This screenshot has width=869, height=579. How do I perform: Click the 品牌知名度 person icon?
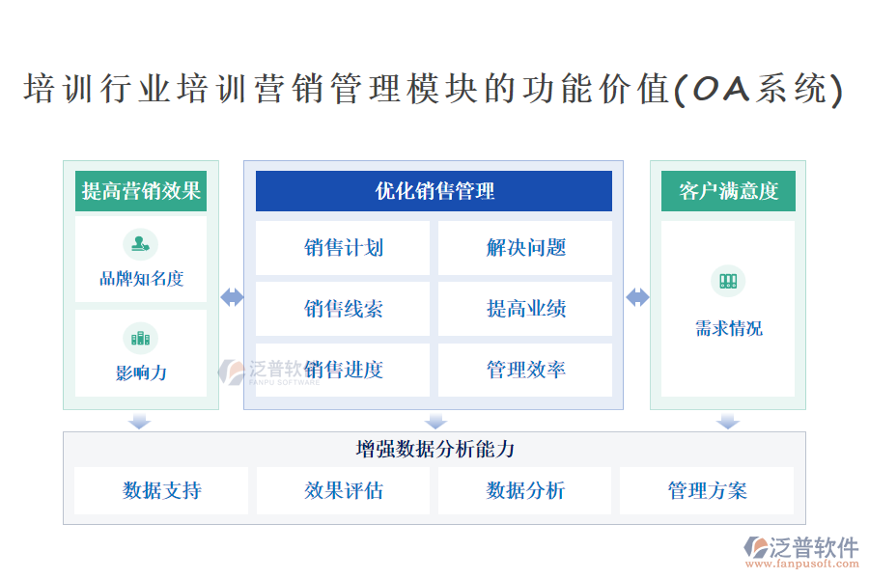(140, 244)
